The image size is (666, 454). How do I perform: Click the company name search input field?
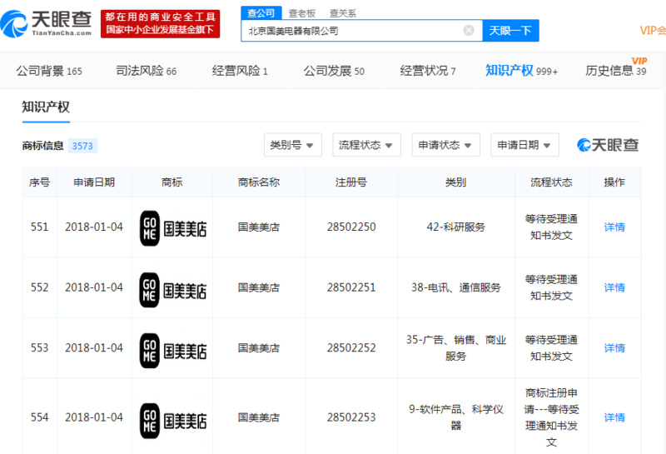coord(354,31)
